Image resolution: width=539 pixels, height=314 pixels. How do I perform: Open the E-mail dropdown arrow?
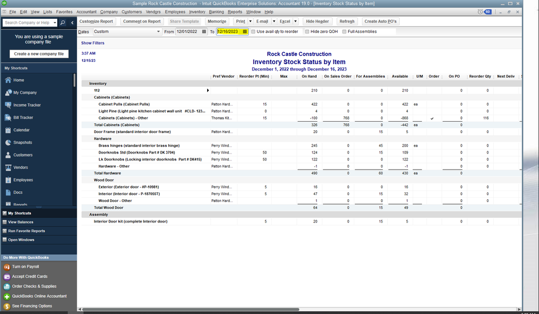click(x=274, y=22)
